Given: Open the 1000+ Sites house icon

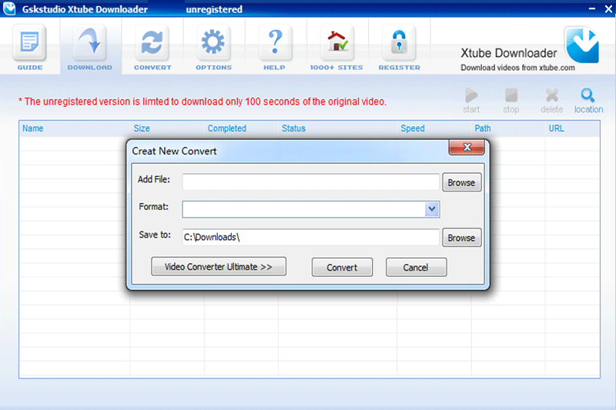Looking at the screenshot, I should 336,43.
